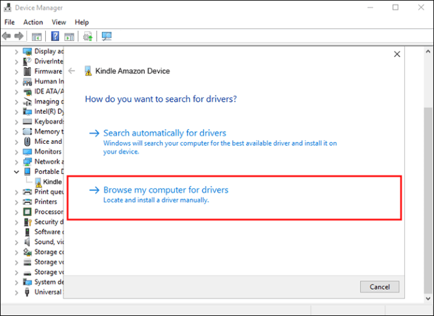Open the View menu
434x316 pixels.
(59, 22)
